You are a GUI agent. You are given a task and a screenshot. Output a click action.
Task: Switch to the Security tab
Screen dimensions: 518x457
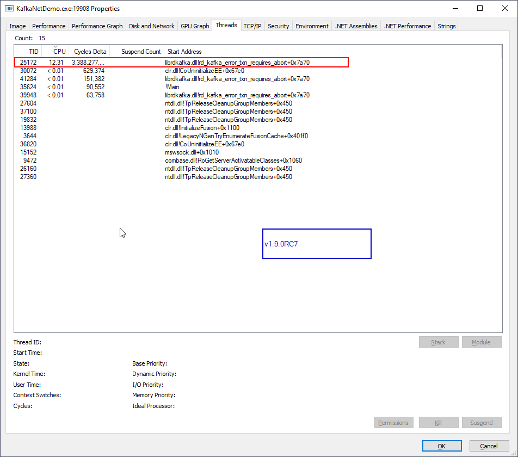pos(278,26)
